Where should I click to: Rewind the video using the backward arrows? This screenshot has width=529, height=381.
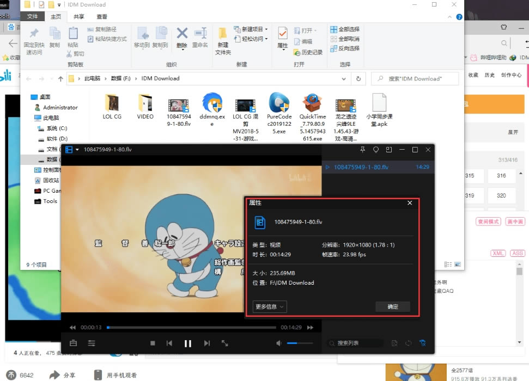(x=72, y=328)
